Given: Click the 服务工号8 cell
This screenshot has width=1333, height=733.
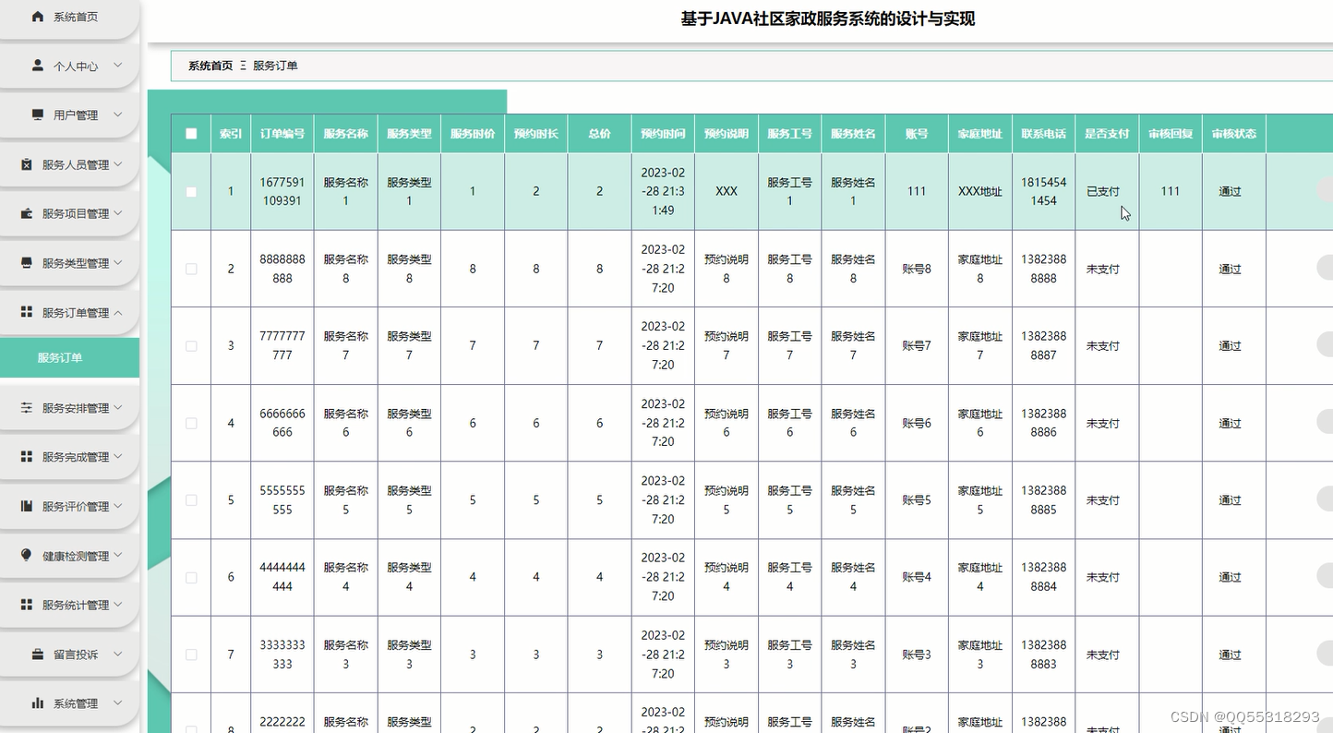Looking at the screenshot, I should [x=789, y=269].
